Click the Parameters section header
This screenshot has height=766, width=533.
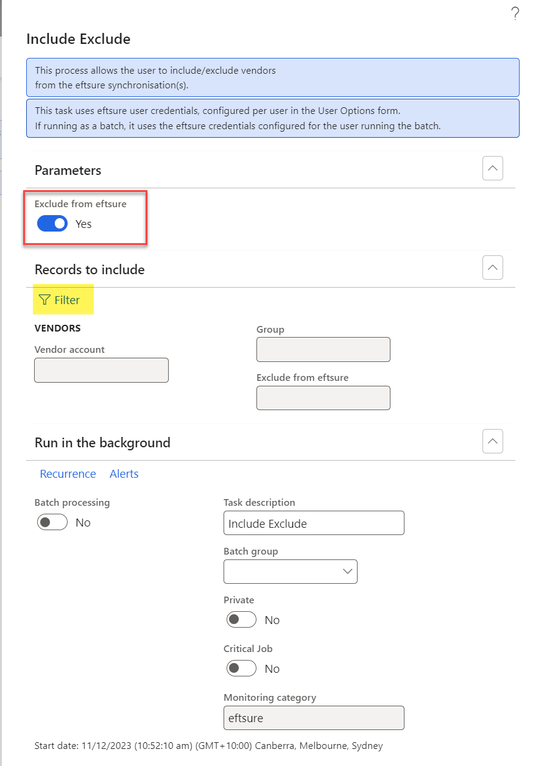(68, 170)
